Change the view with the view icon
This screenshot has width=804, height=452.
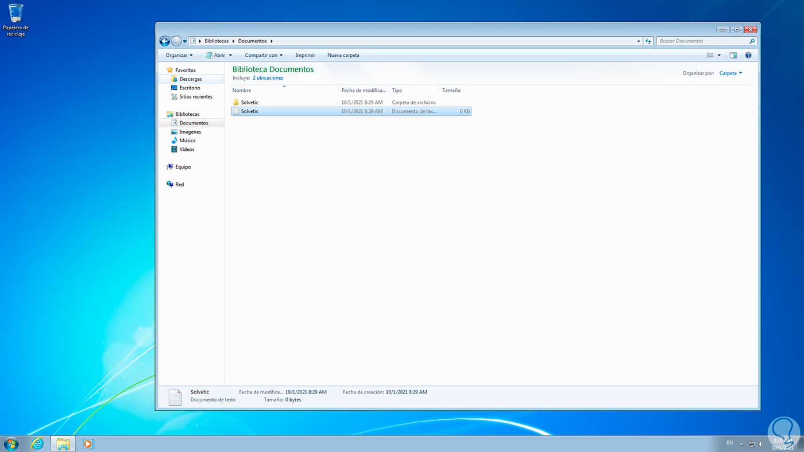tap(710, 56)
